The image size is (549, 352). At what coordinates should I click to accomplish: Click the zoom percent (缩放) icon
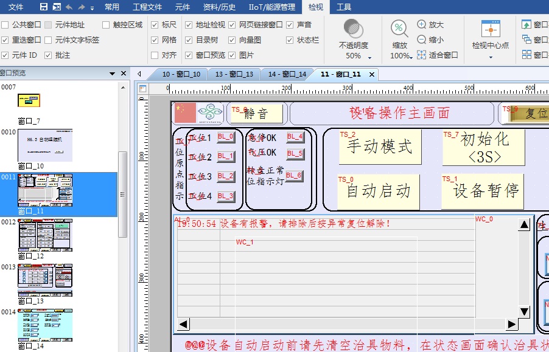tap(399, 29)
